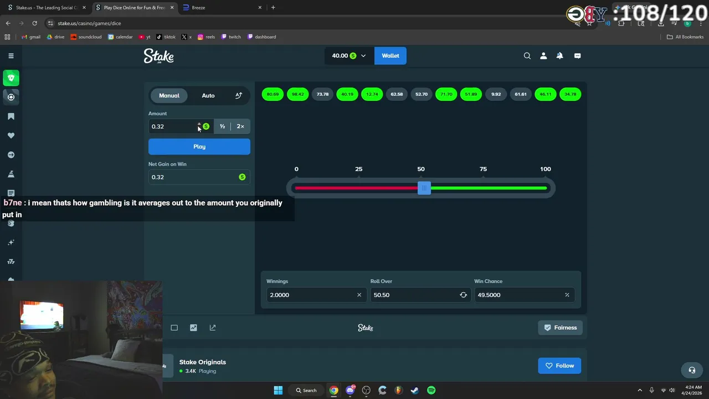Follow Stake Originals
709x399 pixels.
559,366
